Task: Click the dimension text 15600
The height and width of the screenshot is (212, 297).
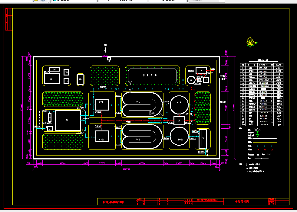Action: pos(203,163)
